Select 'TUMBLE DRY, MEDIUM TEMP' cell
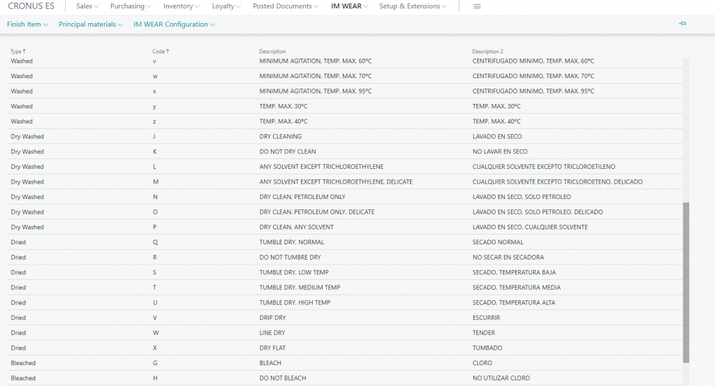Screen dimensions: 715x386 click(300, 287)
